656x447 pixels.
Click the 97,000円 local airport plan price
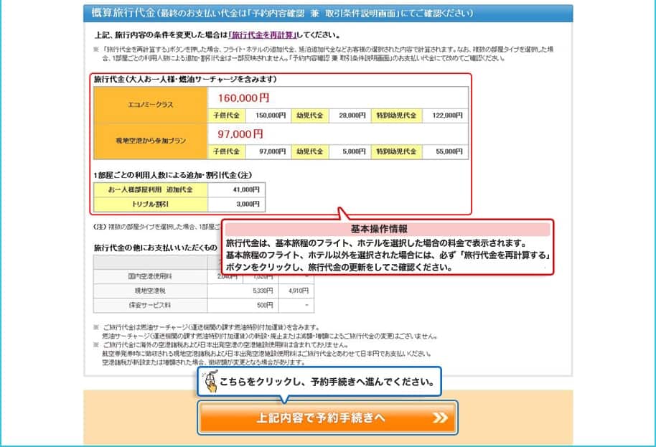[x=240, y=134]
